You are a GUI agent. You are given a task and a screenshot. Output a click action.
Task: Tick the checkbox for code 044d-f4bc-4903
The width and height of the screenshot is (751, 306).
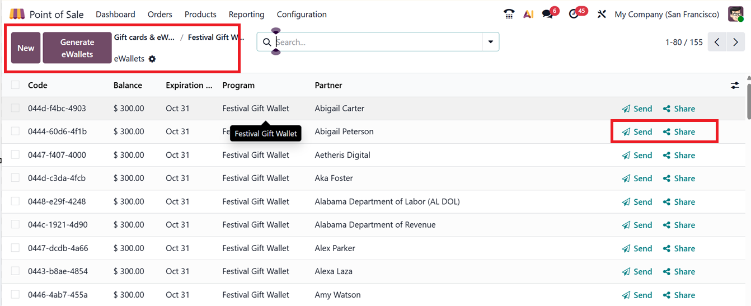click(x=15, y=109)
